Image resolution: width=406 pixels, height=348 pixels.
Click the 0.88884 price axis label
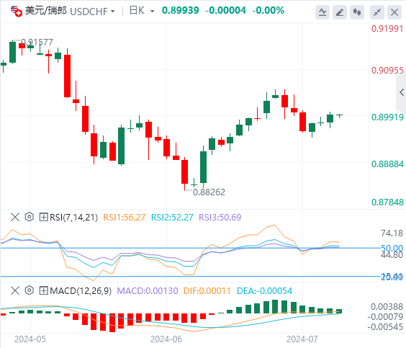pyautogui.click(x=387, y=164)
